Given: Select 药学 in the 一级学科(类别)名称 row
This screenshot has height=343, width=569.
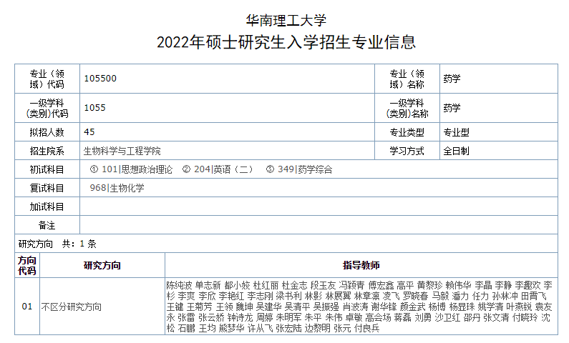Looking at the screenshot, I should 452,108.
